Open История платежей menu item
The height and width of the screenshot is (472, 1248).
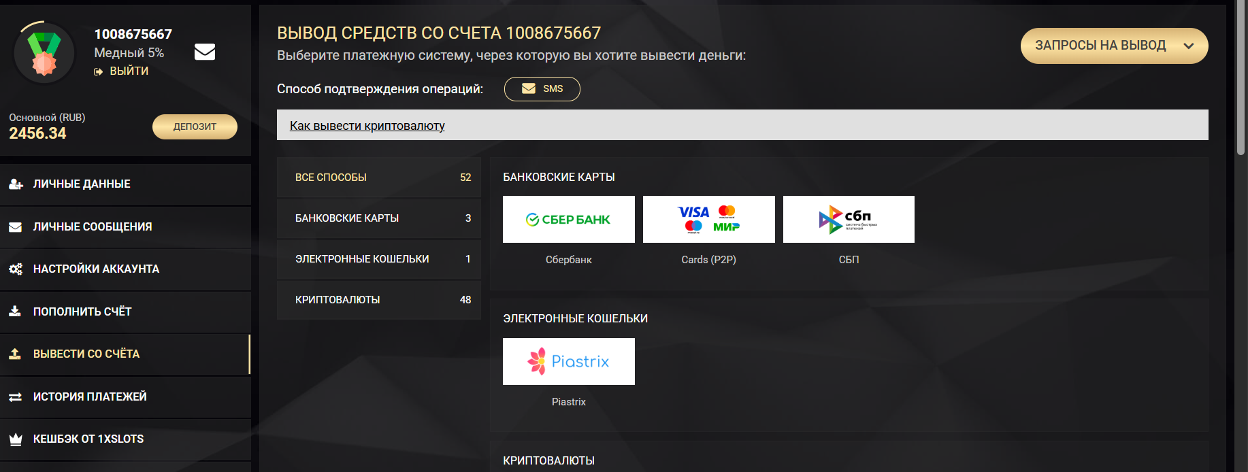[90, 397]
